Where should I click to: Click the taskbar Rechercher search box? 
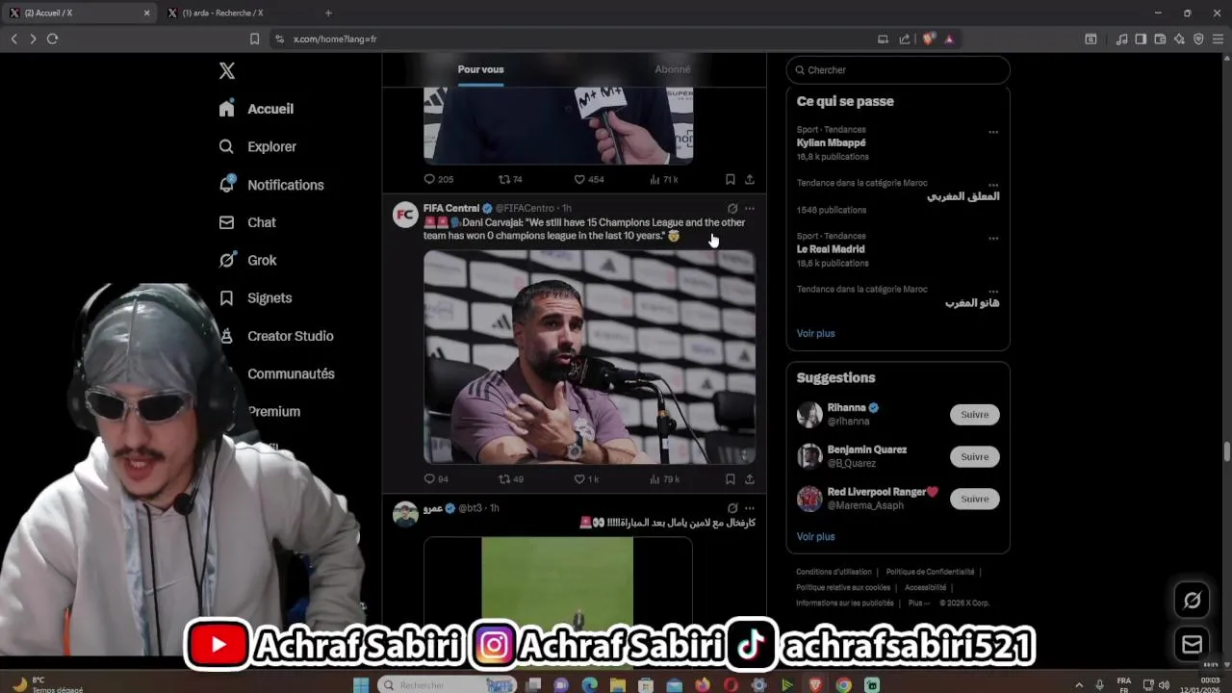[446, 684]
